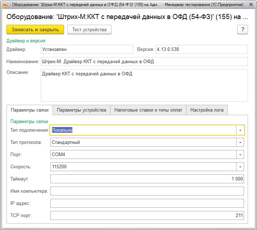Run 'Тест устройства' device test

(89, 29)
